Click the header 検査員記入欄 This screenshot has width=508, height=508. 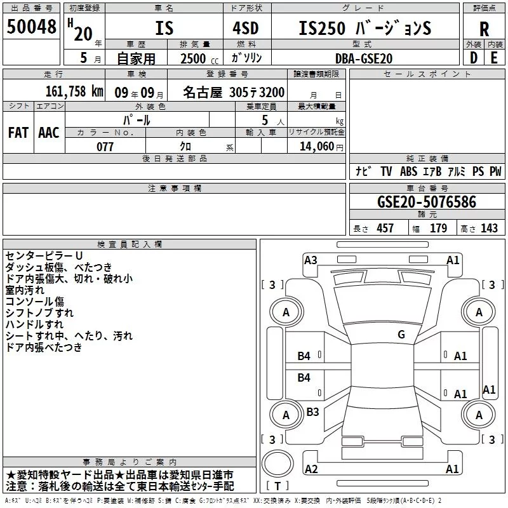[130, 244]
